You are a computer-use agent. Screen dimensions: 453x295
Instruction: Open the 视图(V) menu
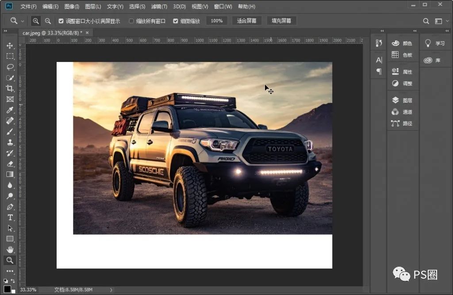tap(200, 6)
